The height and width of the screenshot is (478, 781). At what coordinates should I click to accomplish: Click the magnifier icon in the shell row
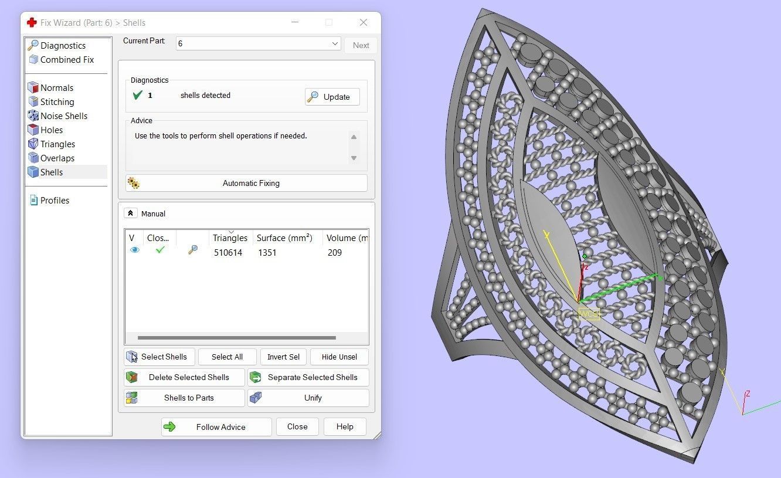[192, 250]
